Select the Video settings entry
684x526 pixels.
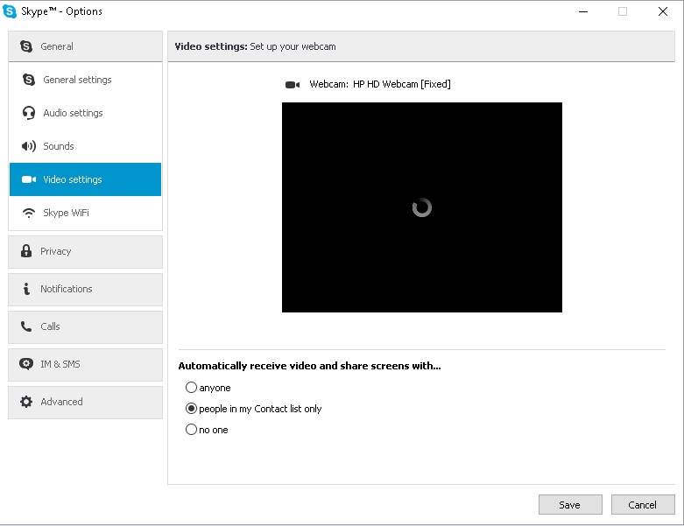tap(86, 179)
